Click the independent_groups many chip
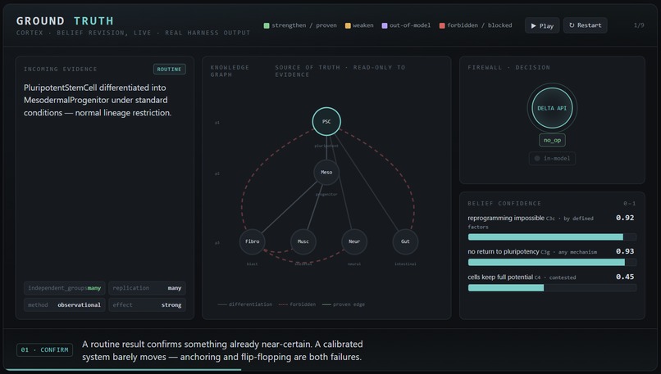661x374 pixels. click(x=65, y=288)
